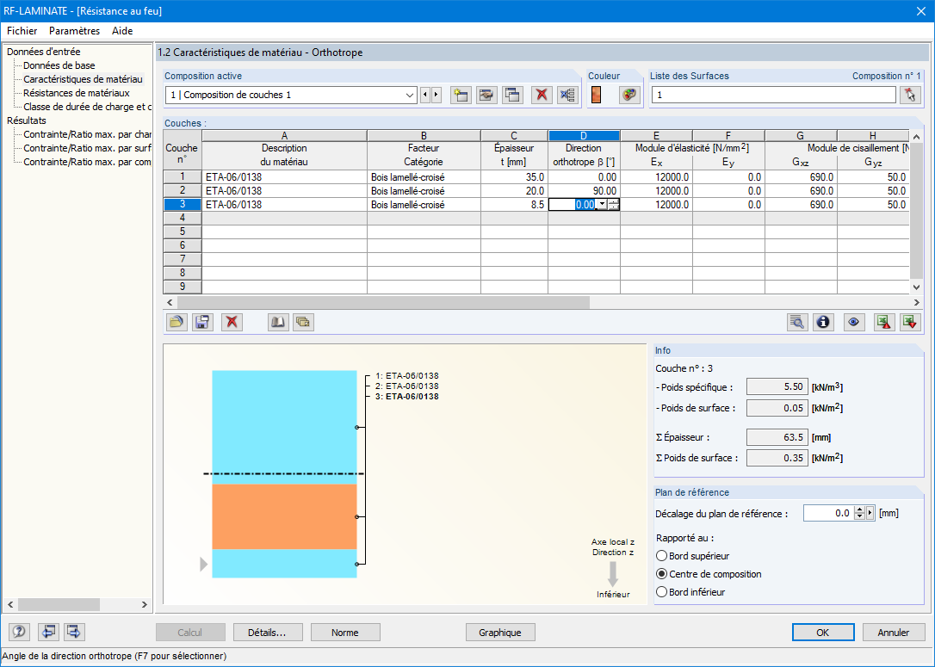Open the Aide menu

tap(122, 30)
